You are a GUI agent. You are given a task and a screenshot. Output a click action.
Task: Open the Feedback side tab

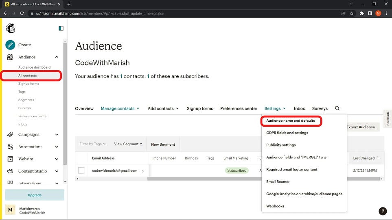click(388, 119)
